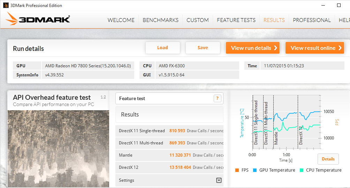Open the FEATURE TESTS tab
The image size is (350, 188).
tap(236, 20)
